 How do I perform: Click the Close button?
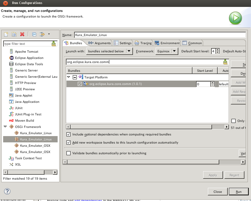pos(218,192)
